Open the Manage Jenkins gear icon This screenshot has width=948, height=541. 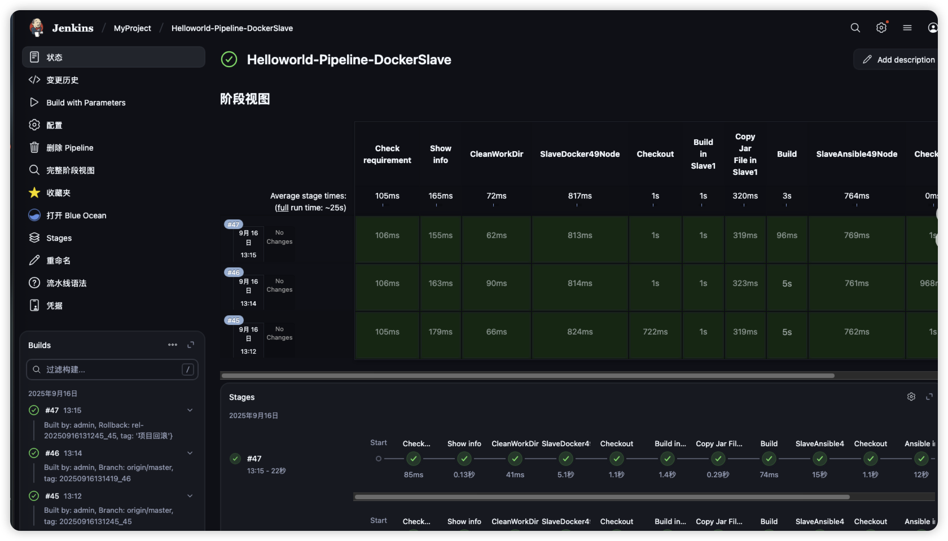tap(881, 28)
